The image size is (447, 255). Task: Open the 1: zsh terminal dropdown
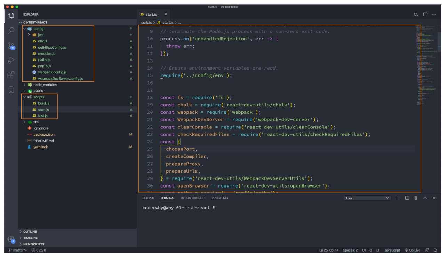coord(367,198)
